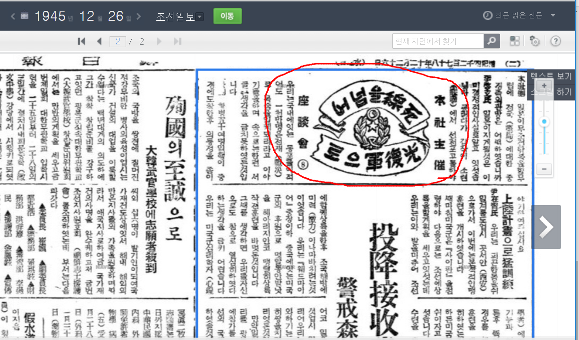Go to the previous page triangle
This screenshot has height=340, width=579.
click(x=99, y=41)
